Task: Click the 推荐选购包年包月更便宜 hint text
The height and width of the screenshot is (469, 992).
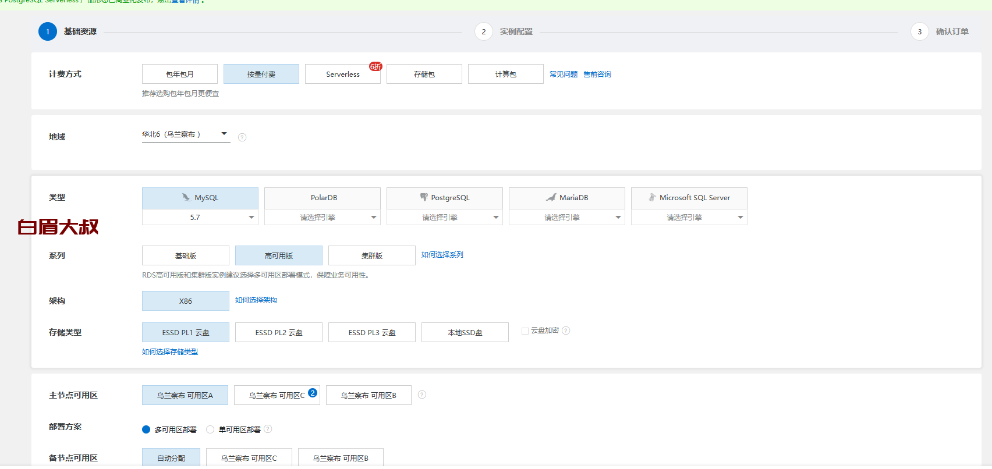Action: tap(180, 94)
